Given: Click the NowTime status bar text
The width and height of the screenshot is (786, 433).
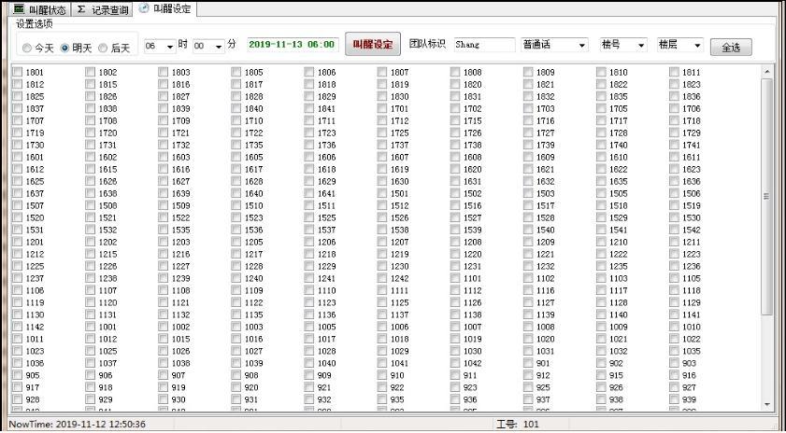Looking at the screenshot, I should tap(78, 425).
